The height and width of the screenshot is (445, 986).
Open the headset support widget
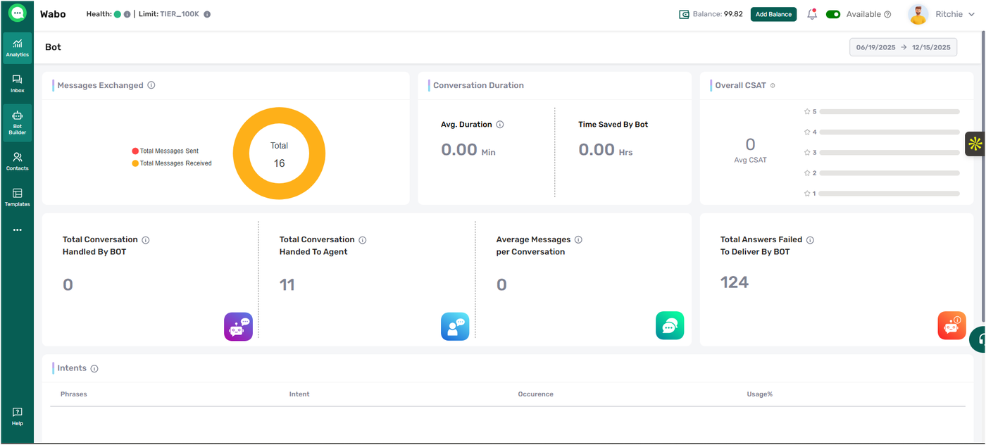coord(978,339)
